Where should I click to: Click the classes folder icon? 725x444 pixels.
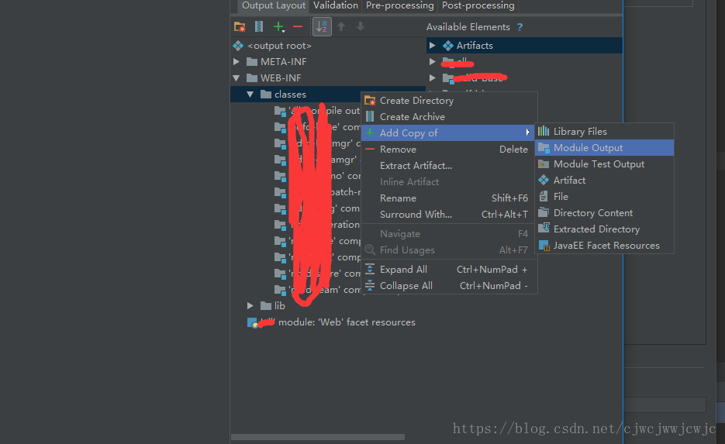[266, 95]
